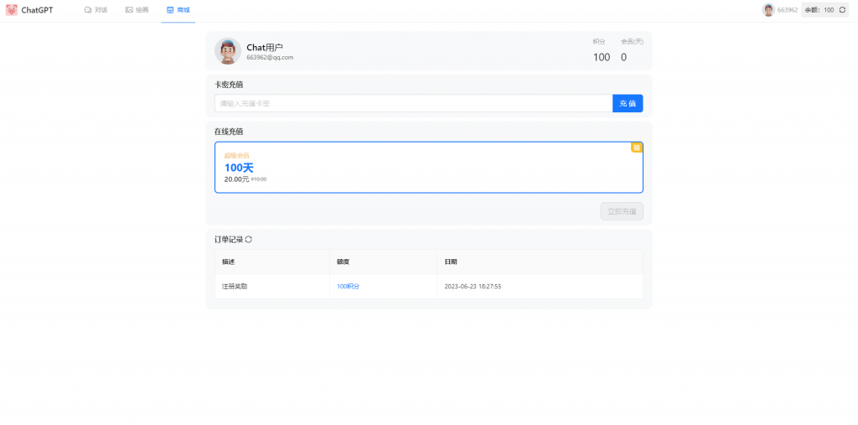Viewport: 858px width, 425px height.
Task: Click the blue 充值 button
Action: [x=628, y=103]
